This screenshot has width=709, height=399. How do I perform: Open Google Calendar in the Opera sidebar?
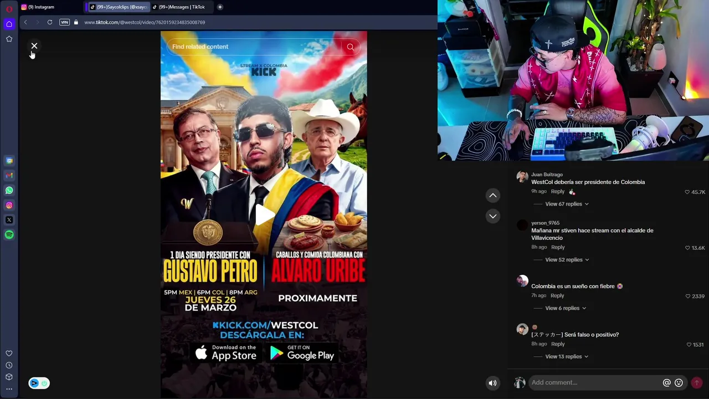pos(9,161)
